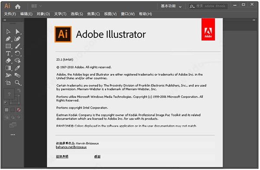Open the 视图(V) menu
This screenshot has height=170, width=260.
[x=110, y=14]
